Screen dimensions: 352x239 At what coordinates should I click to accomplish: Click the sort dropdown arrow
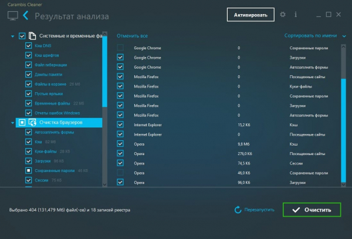344,36
